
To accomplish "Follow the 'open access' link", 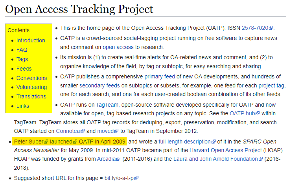I will coord(118,47).
